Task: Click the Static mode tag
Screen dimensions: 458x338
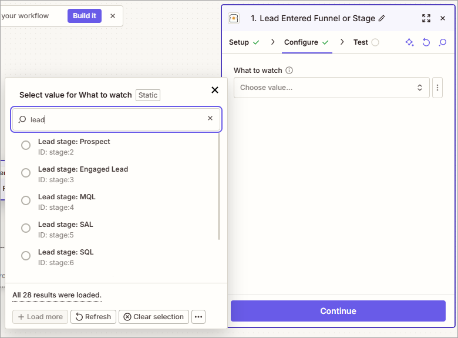Action: point(148,95)
